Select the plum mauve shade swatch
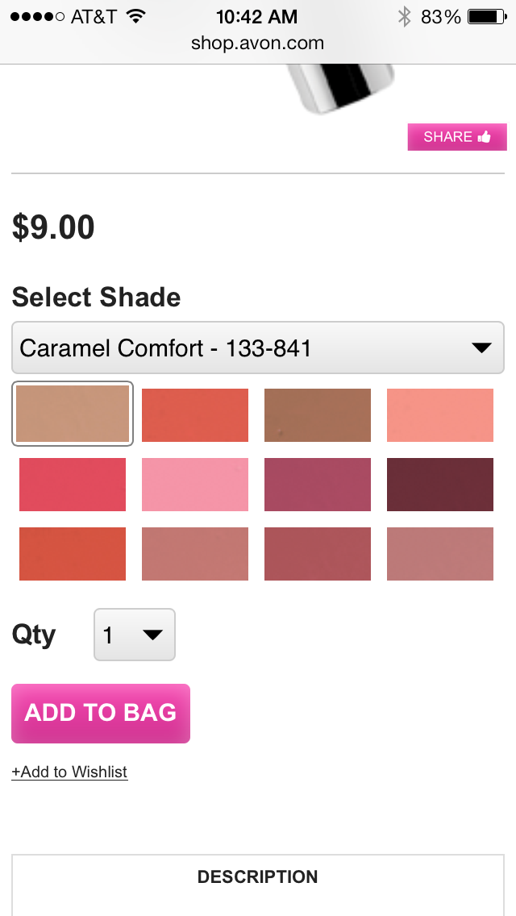This screenshot has width=516, height=916. (318, 484)
